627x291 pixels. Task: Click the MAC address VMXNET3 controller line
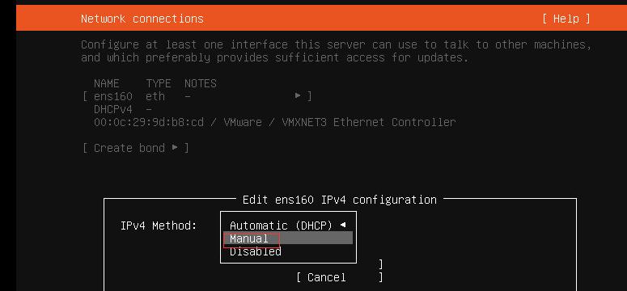275,122
